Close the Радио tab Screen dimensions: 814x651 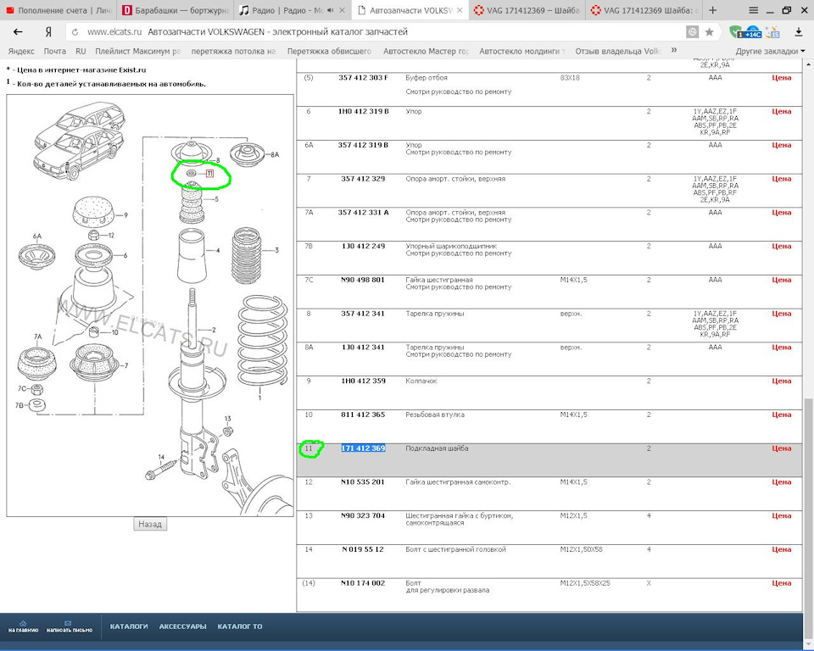point(342,10)
